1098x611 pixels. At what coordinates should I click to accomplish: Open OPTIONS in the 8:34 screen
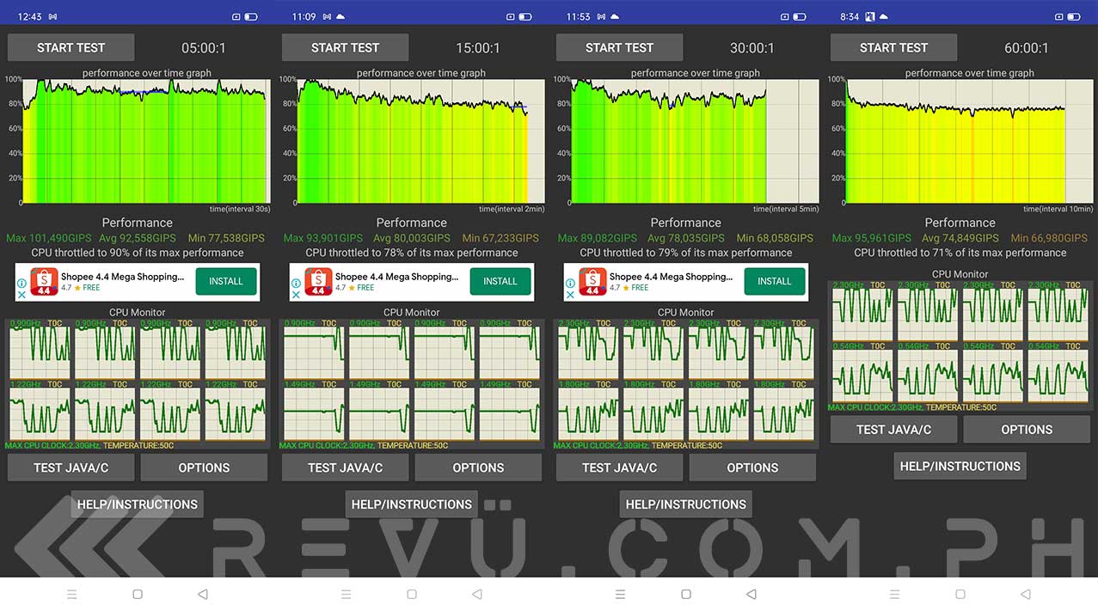coord(1027,430)
